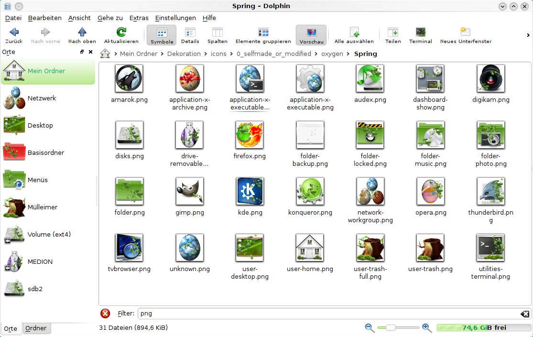Screen dimensions: 533x337
Task: Open the Einstellungen menu
Action: tap(175, 18)
